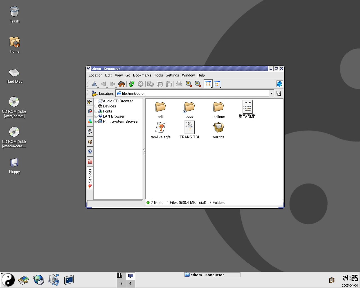Click cdrom - Konqueror taskbar entry
This screenshot has height=288, width=360.
point(212,275)
